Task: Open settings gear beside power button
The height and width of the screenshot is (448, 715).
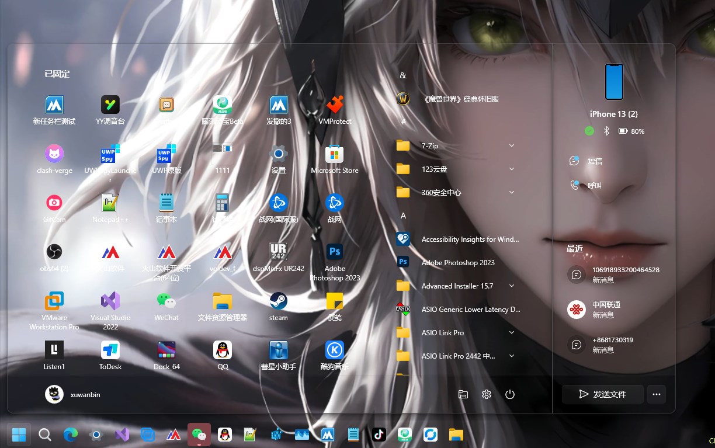Action: tap(487, 394)
